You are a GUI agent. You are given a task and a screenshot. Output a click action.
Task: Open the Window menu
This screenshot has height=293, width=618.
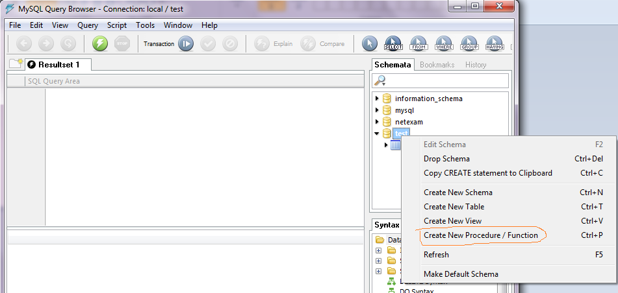(x=178, y=25)
